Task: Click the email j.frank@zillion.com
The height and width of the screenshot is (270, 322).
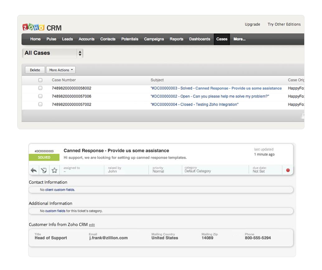Action: 109,238
